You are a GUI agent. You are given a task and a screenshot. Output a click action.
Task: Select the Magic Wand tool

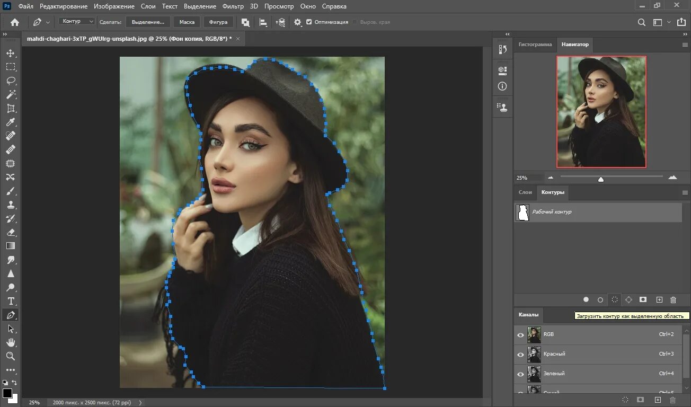click(11, 95)
